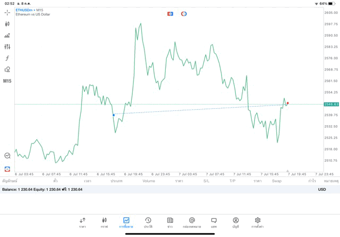The height and width of the screenshot is (237, 340).
Task: Switch chart type with candlestick icon
Action: point(7,24)
